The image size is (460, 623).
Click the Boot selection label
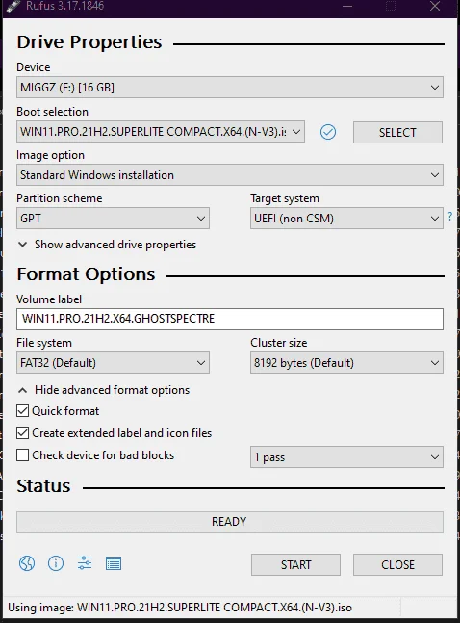[x=52, y=112]
